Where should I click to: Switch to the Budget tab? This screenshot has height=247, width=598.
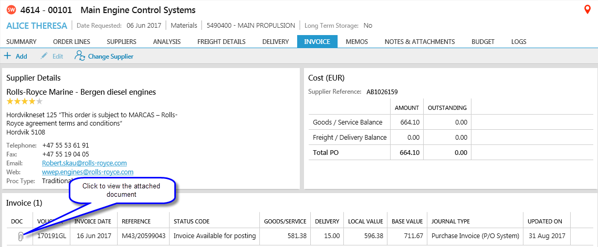pos(482,42)
